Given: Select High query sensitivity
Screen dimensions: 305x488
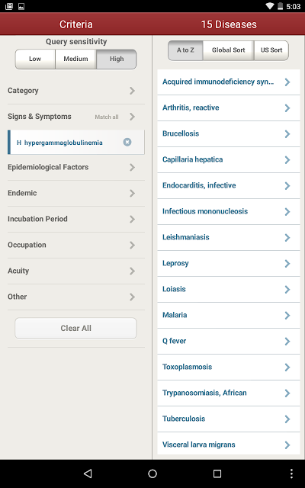Looking at the screenshot, I should tap(117, 59).
